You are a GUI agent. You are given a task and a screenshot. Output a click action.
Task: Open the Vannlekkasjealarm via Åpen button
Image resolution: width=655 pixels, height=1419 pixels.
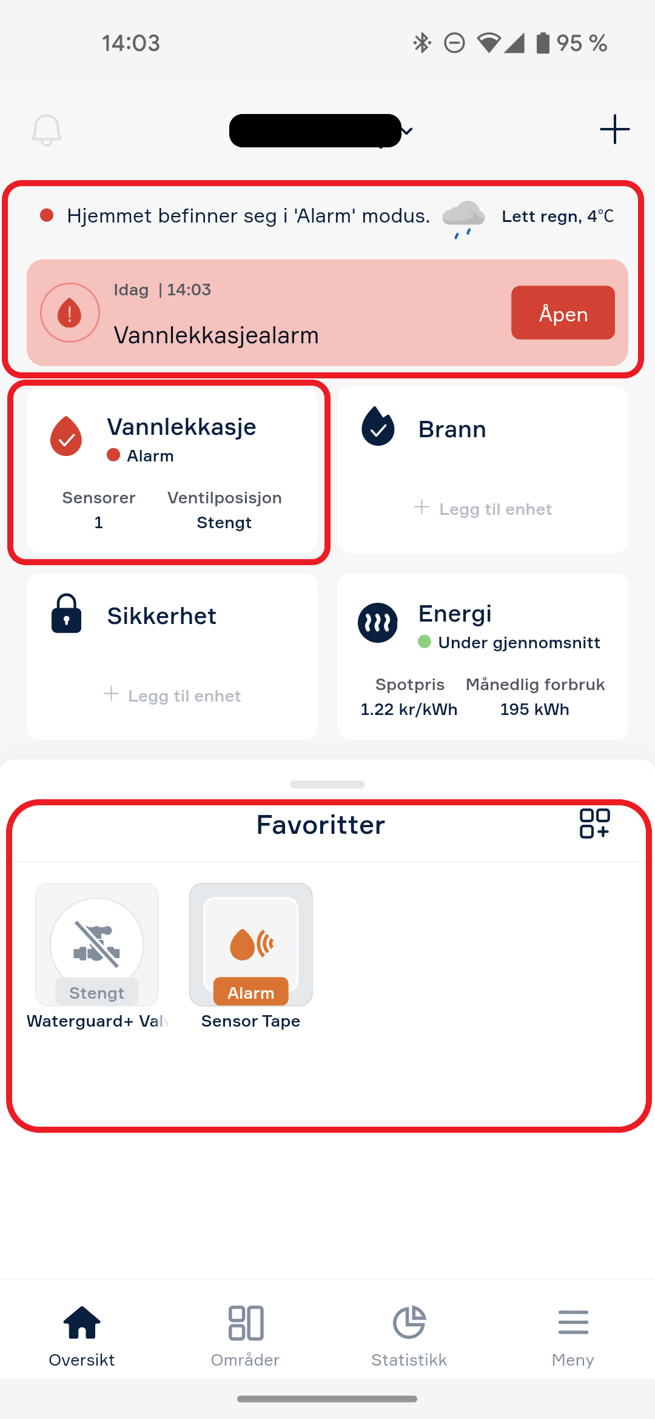pyautogui.click(x=563, y=312)
